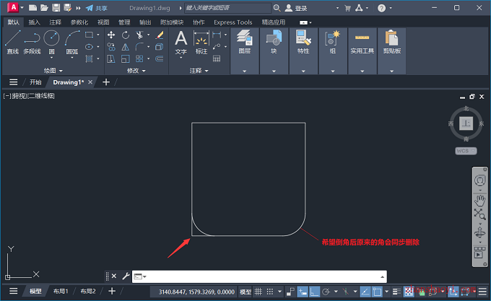The image size is (491, 301).
Task: Switch to the 视图 (View) ribbon tab
Action: (103, 22)
